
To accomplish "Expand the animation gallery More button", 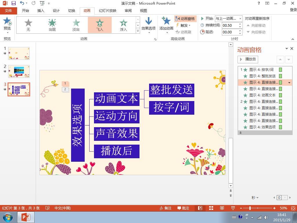I will (138, 30).
